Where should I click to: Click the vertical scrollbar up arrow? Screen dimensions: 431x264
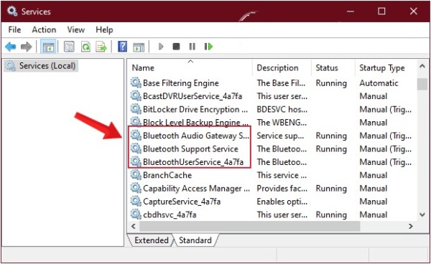pyautogui.click(x=422, y=66)
